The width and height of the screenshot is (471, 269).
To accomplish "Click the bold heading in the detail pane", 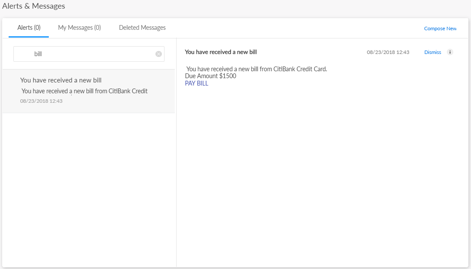I will click(221, 52).
